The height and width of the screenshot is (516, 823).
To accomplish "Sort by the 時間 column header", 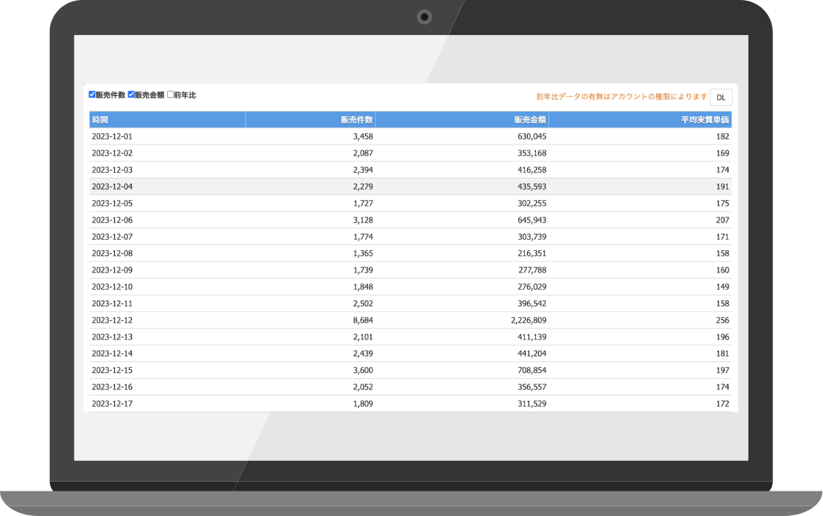I will point(101,119).
